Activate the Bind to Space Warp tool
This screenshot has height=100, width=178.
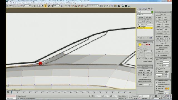[21, 6]
